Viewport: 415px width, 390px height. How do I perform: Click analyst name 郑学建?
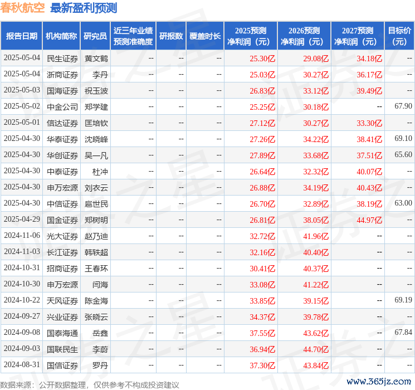click(x=96, y=107)
